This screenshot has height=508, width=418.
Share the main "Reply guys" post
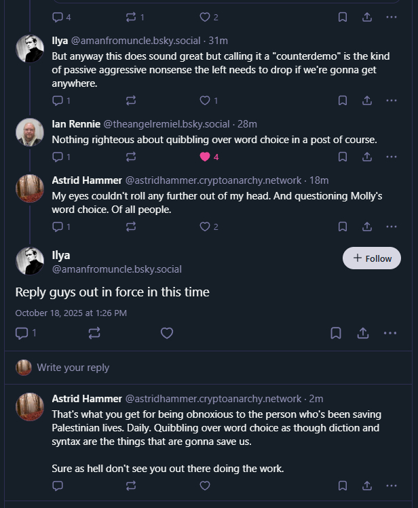pyautogui.click(x=363, y=333)
